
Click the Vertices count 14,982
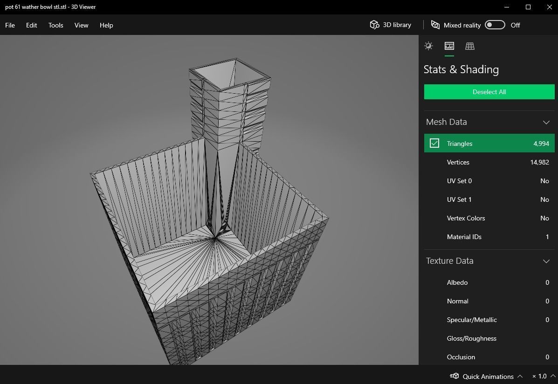click(x=539, y=162)
